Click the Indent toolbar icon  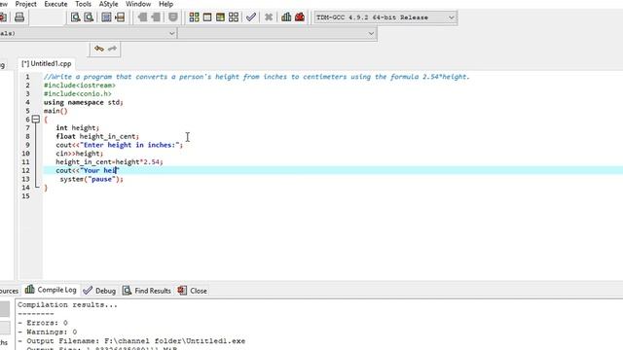(156, 17)
